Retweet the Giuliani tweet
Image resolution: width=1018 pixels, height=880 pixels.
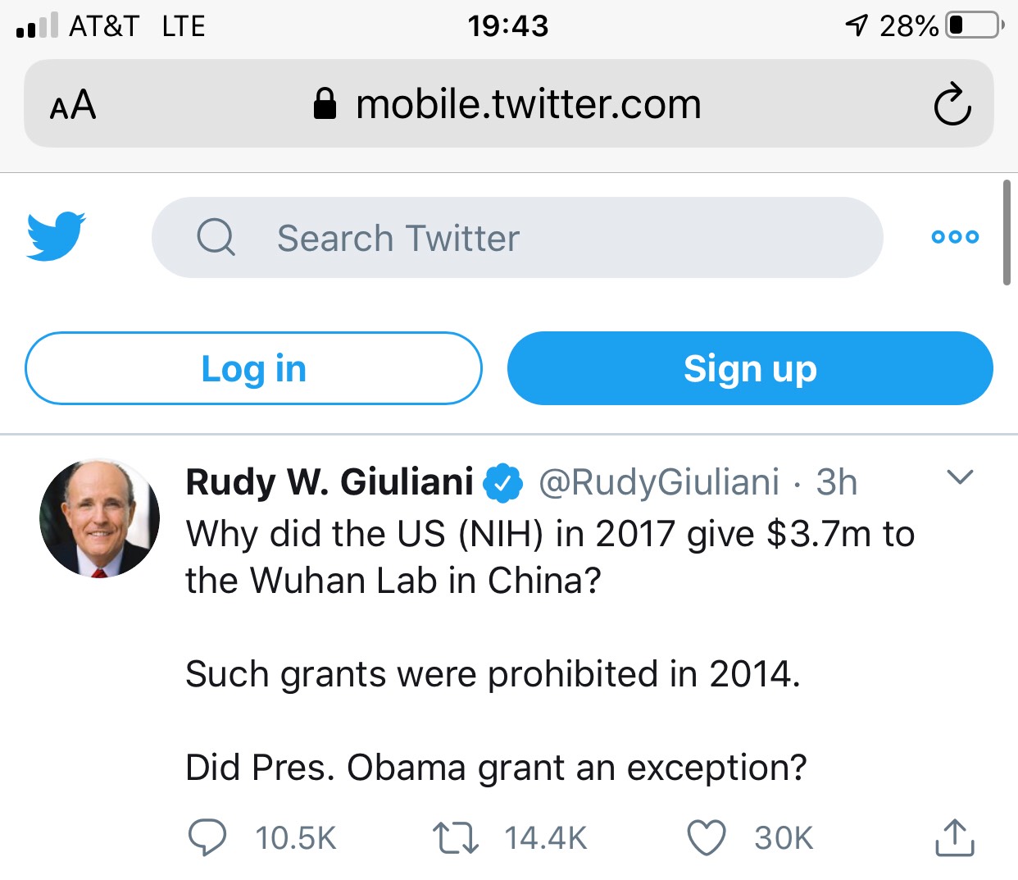click(456, 838)
